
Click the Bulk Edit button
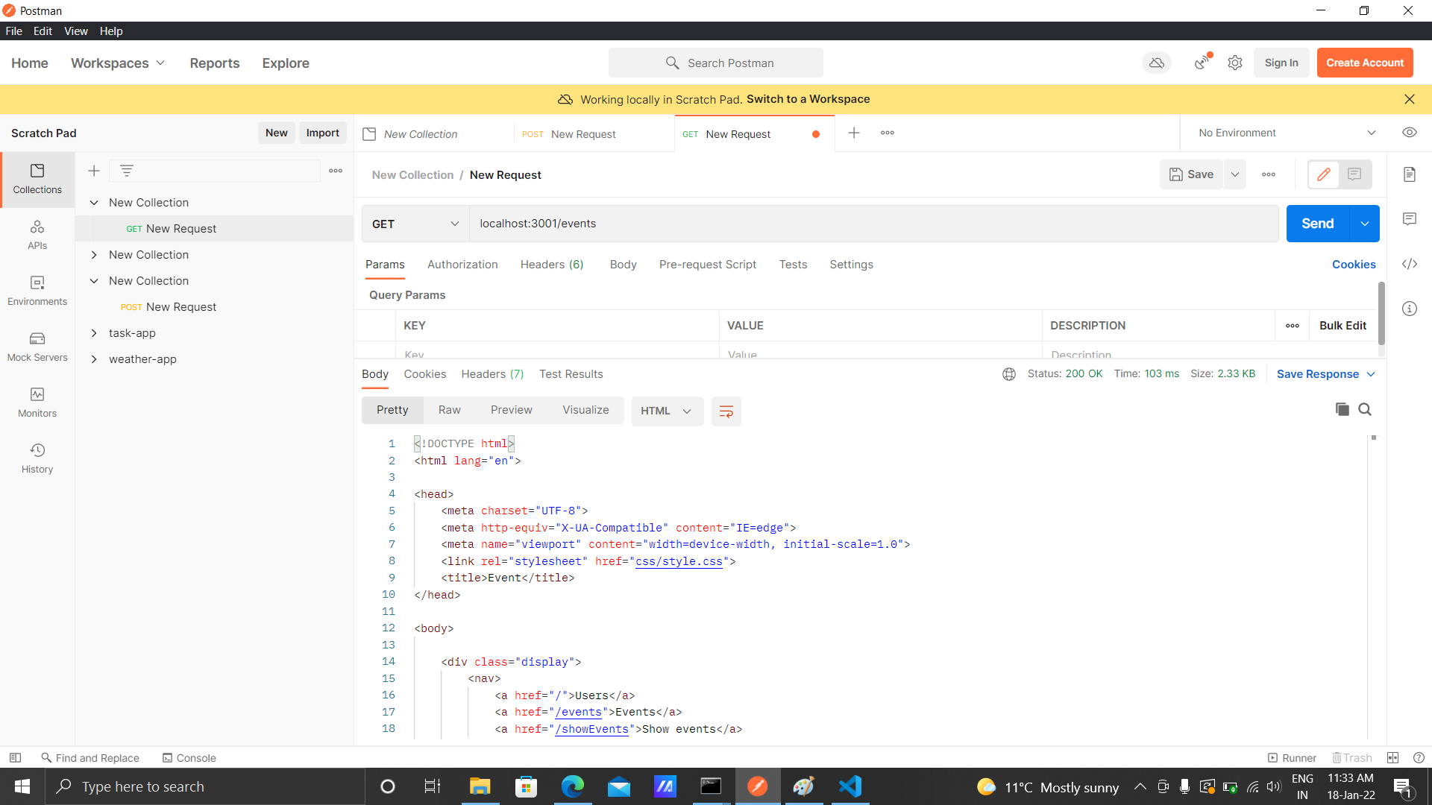point(1342,326)
